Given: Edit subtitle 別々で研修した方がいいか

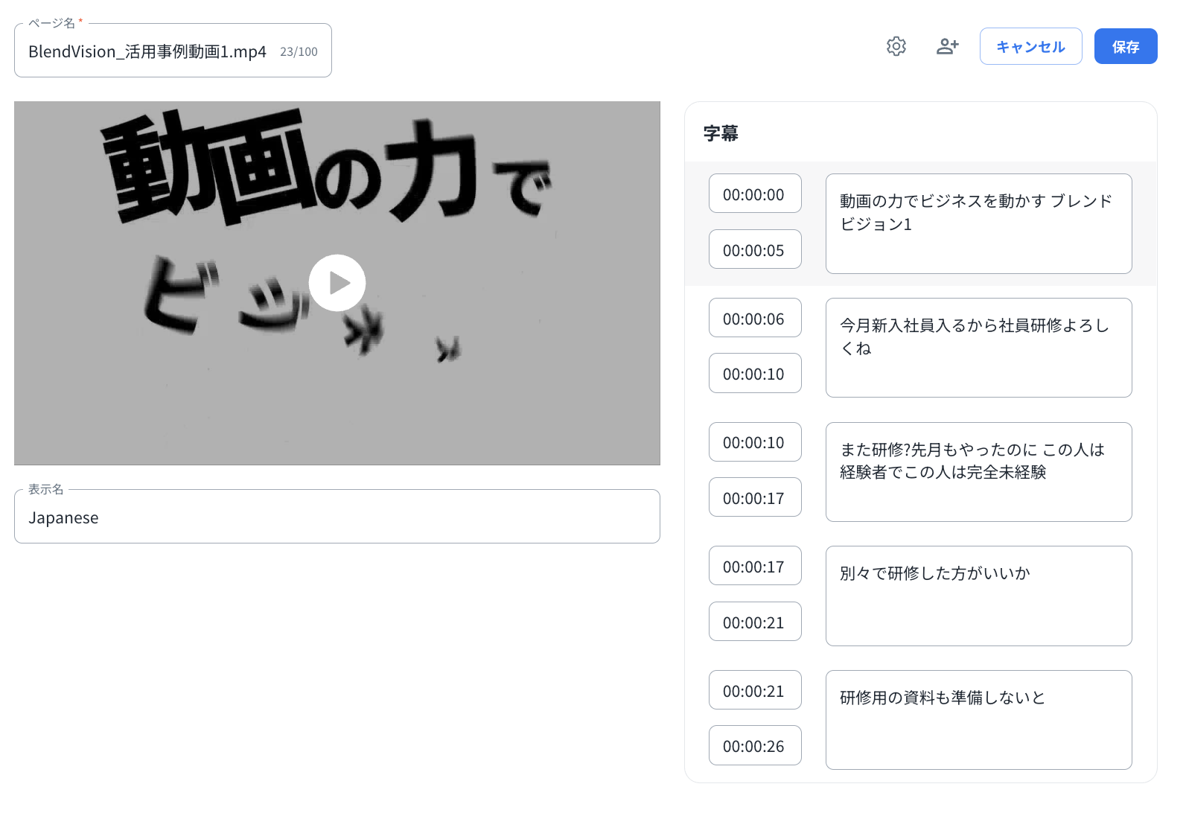Looking at the screenshot, I should pos(978,596).
